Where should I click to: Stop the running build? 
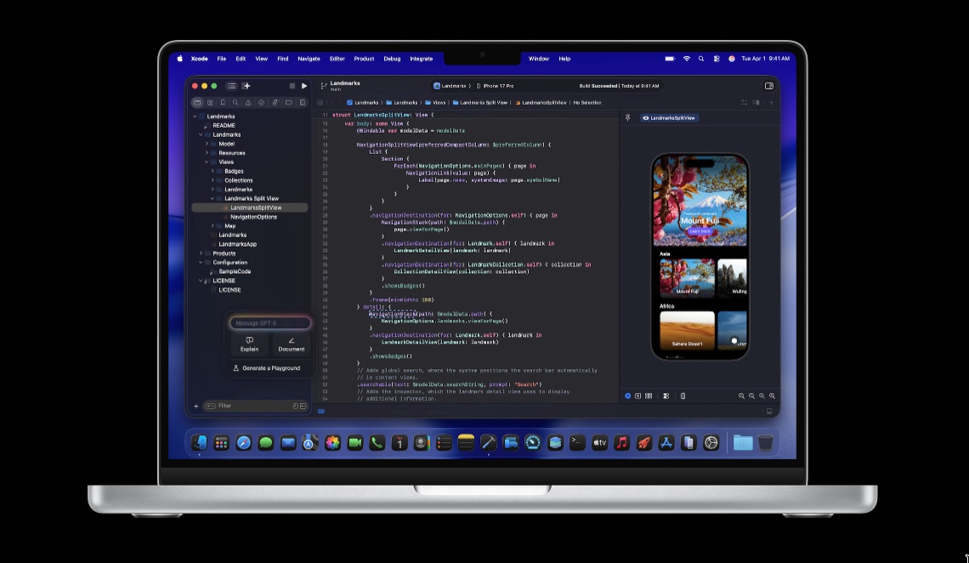[x=292, y=86]
